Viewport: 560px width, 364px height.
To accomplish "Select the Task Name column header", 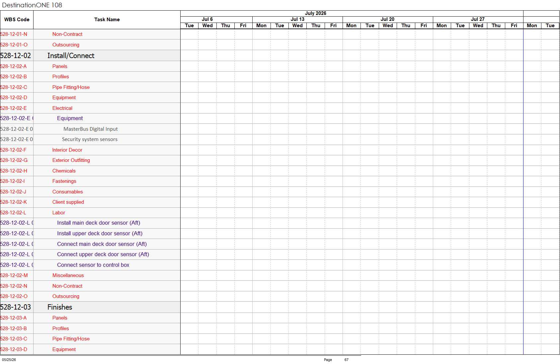I will click(x=107, y=20).
